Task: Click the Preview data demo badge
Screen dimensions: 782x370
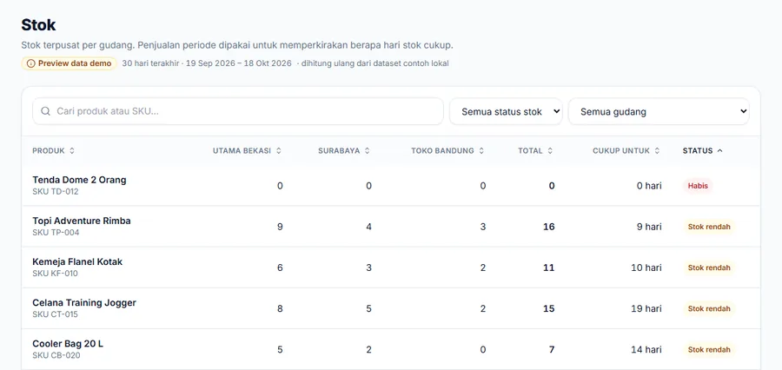Action: coord(69,63)
